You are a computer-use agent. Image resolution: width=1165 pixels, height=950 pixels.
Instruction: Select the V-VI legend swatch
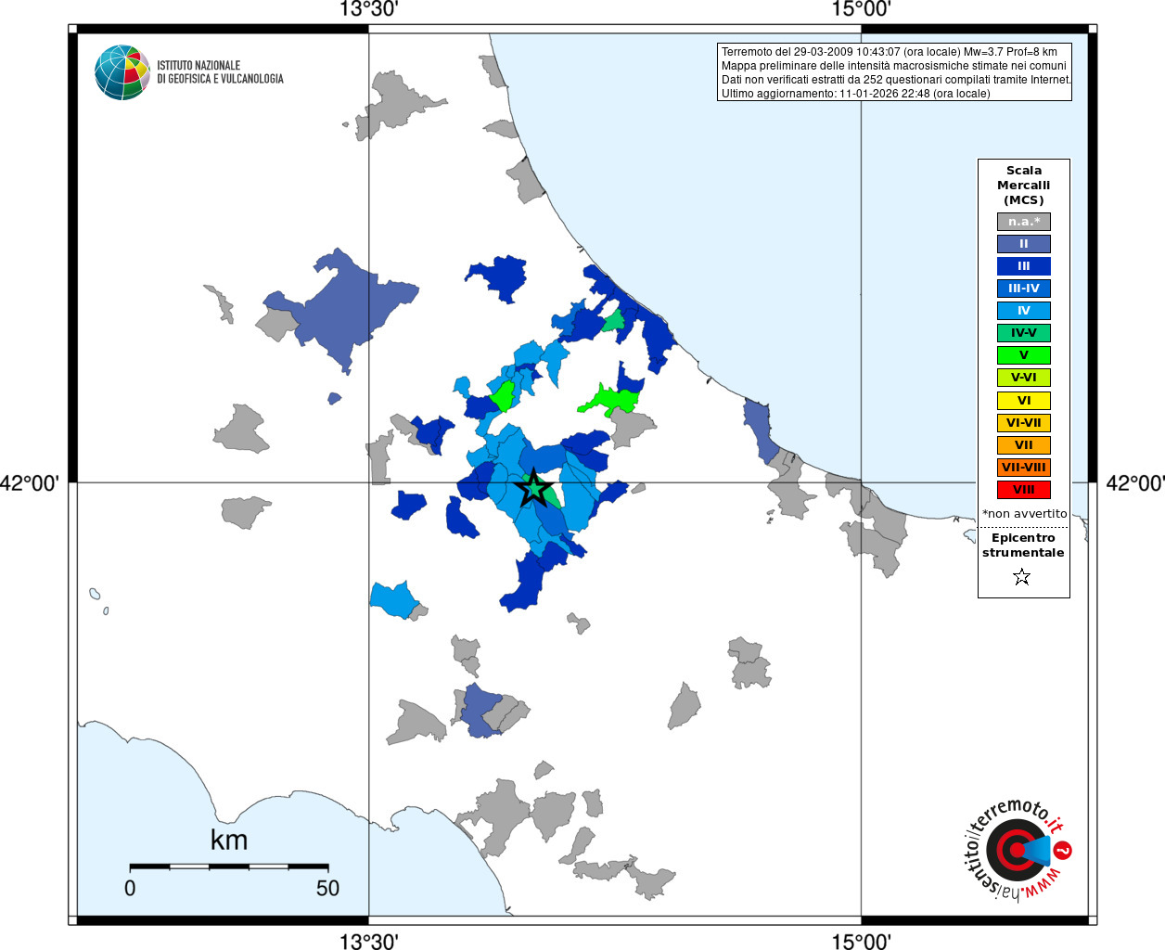(x=1024, y=378)
